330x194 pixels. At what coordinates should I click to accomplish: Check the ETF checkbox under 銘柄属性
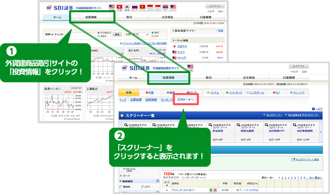pyautogui.click(x=143, y=187)
